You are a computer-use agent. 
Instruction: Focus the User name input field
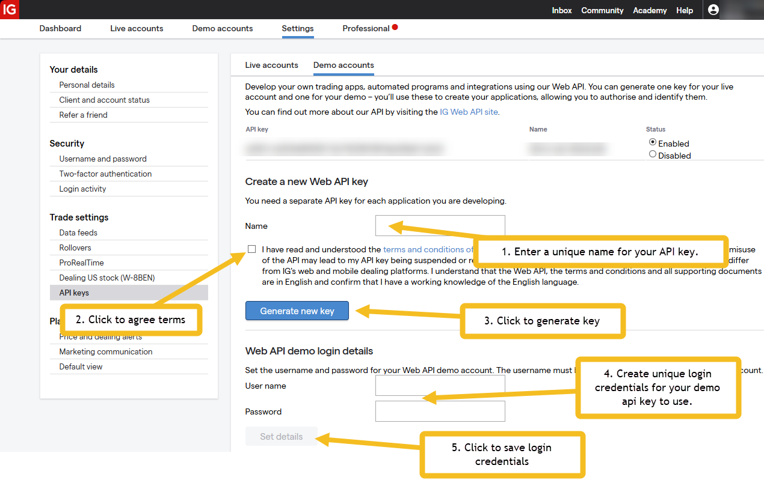[440, 386]
